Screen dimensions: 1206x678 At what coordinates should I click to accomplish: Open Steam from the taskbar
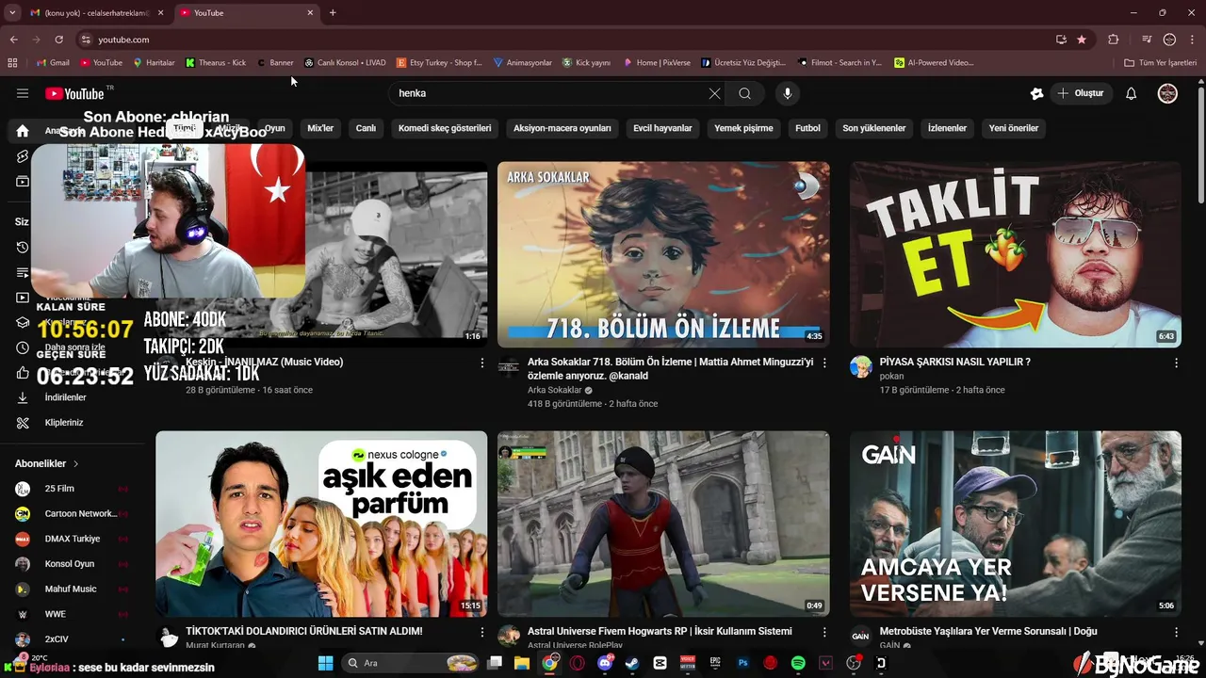632,663
